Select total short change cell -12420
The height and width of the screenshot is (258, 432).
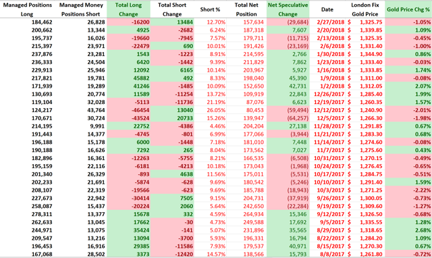coord(172,254)
